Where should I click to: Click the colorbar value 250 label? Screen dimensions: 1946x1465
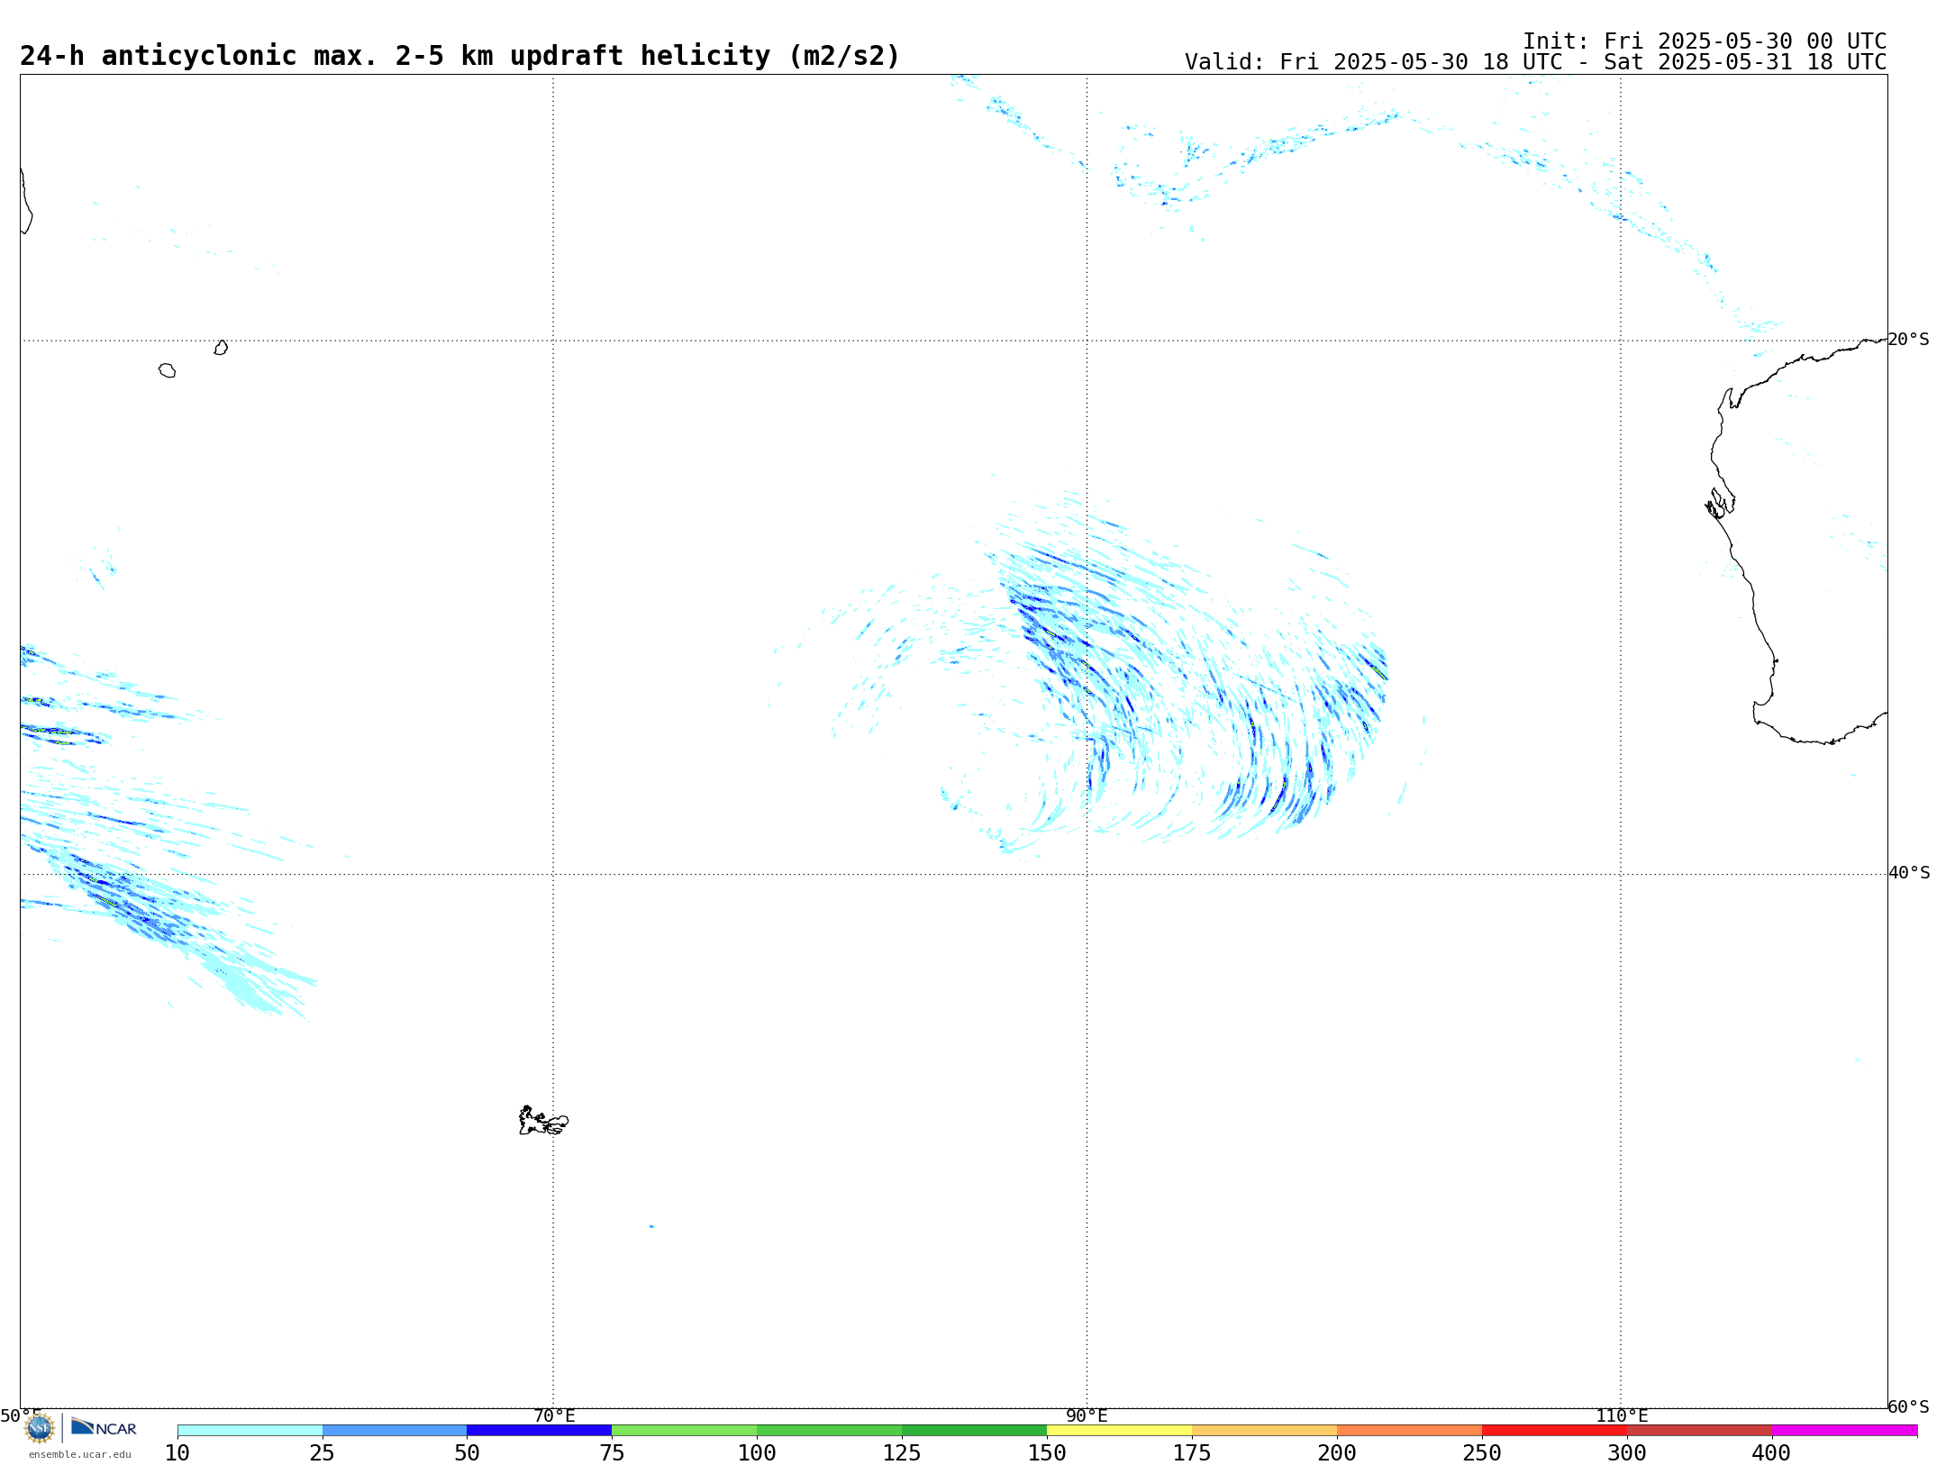[1482, 1453]
